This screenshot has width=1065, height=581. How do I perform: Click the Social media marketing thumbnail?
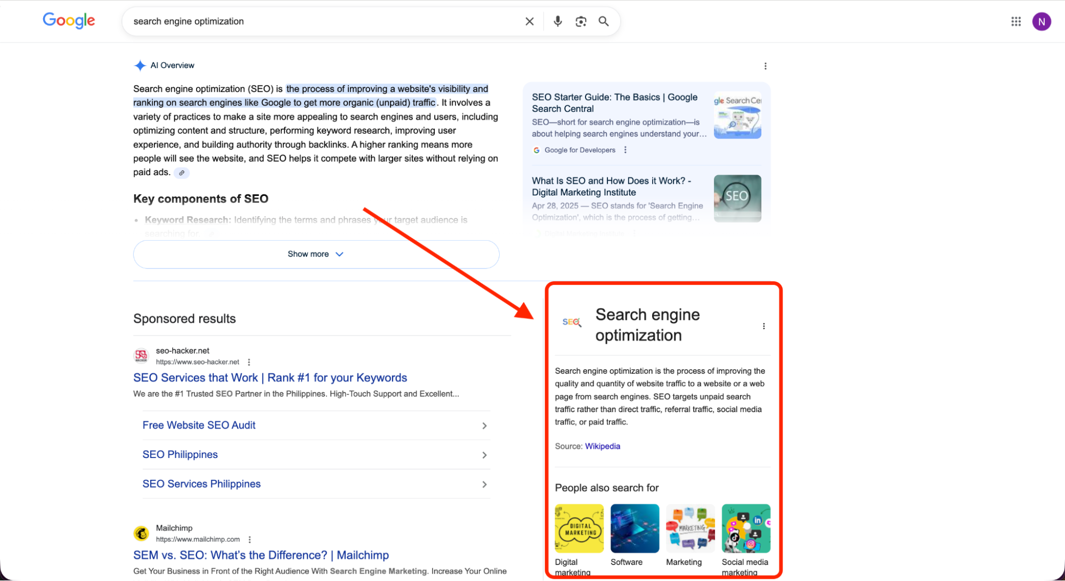pyautogui.click(x=745, y=528)
